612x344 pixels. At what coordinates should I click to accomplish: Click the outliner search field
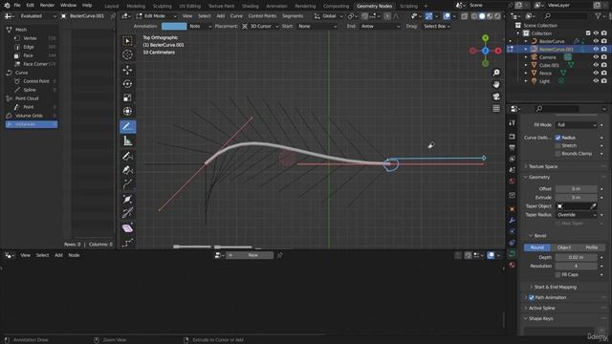[565, 16]
